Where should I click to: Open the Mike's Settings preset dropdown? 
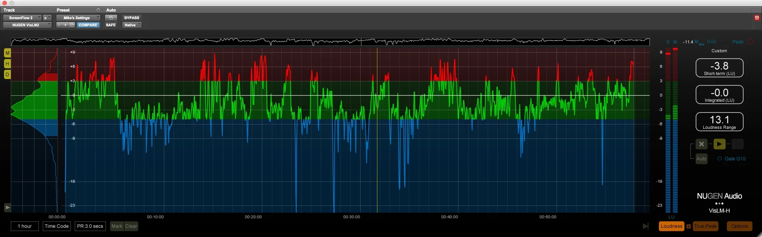[x=78, y=18]
